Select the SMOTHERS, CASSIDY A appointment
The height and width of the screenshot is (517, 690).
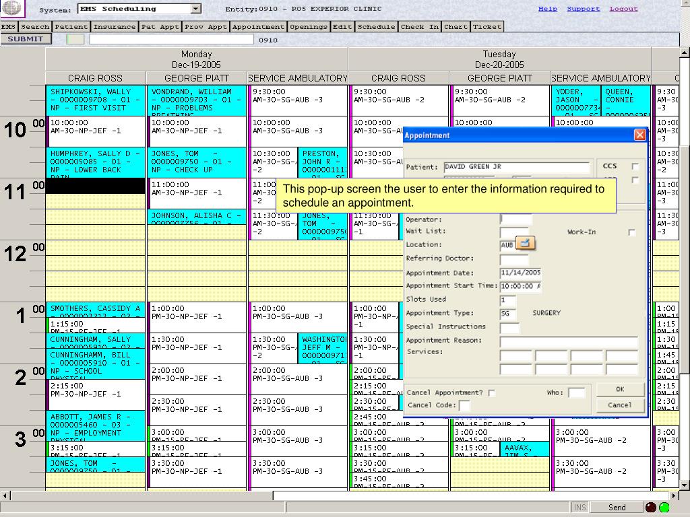click(95, 310)
